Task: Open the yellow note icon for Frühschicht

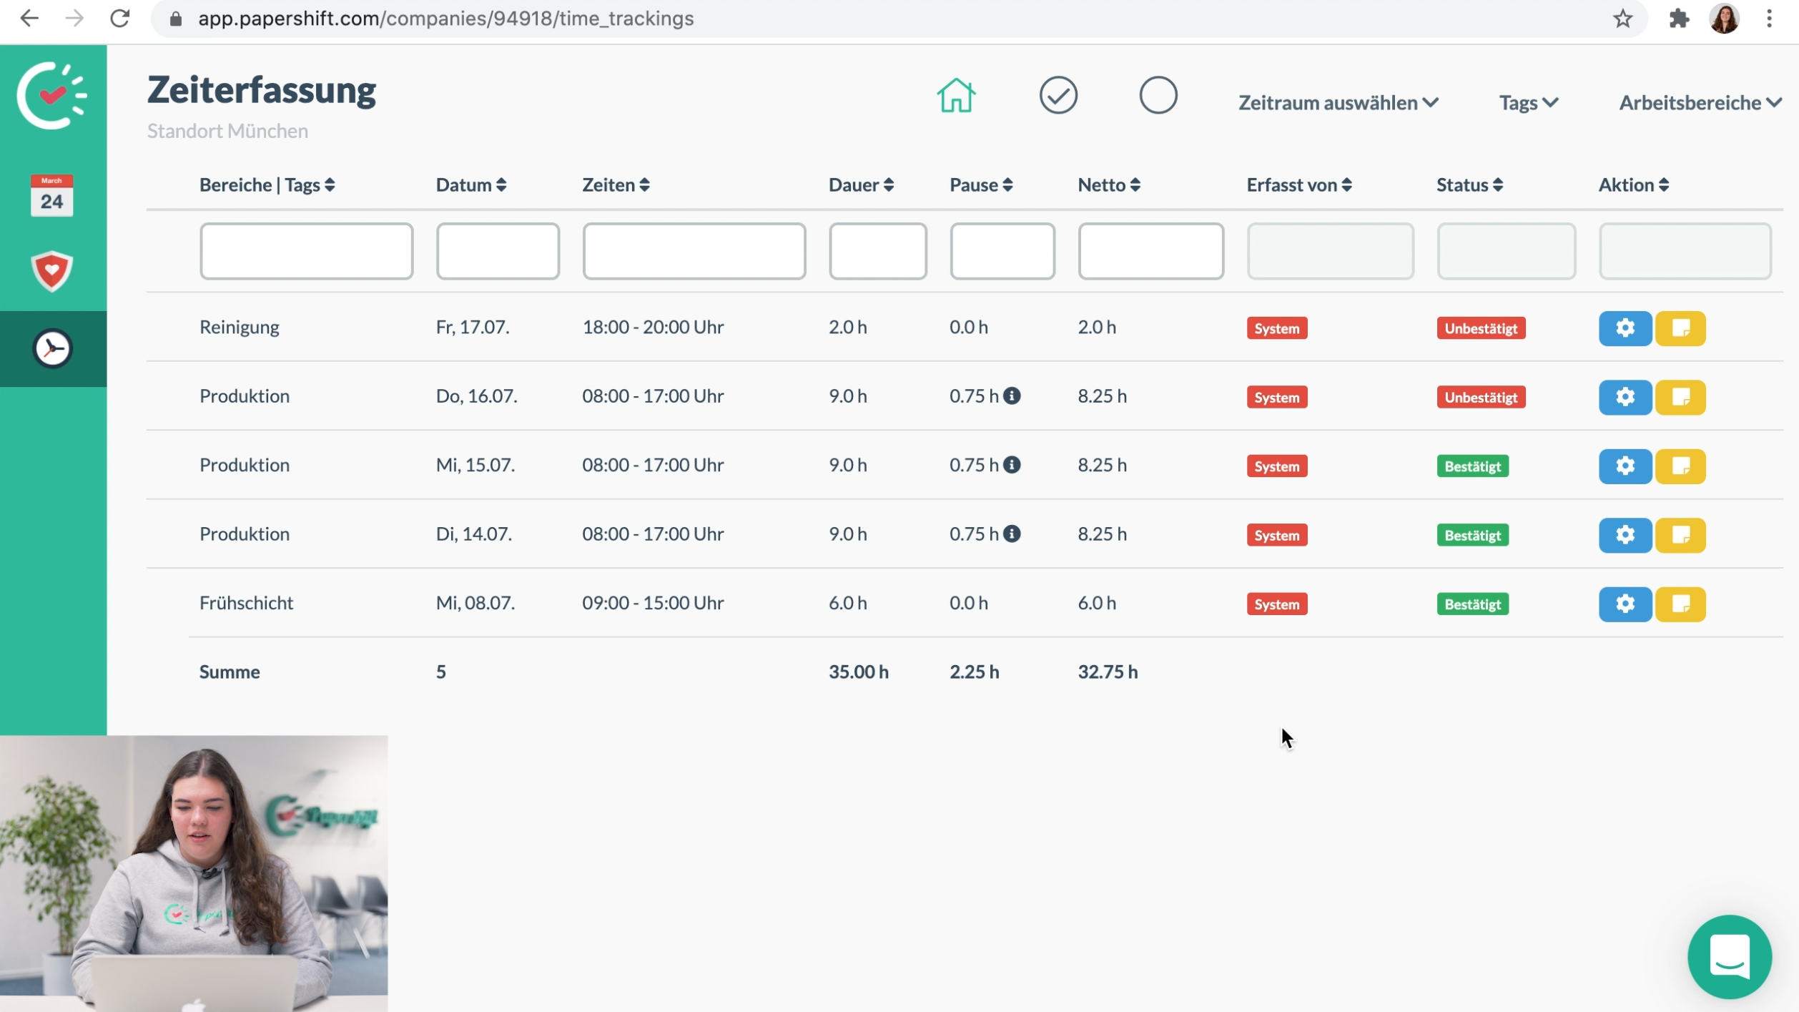Action: (x=1681, y=604)
